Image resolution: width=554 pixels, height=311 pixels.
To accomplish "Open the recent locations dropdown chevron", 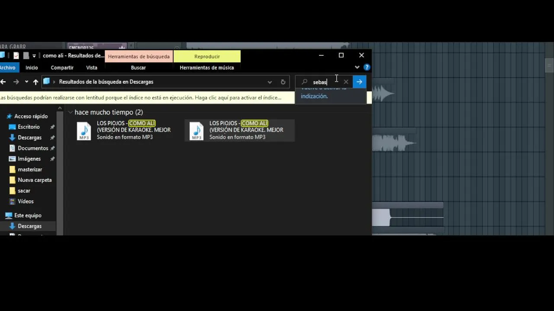I will 26,82.
